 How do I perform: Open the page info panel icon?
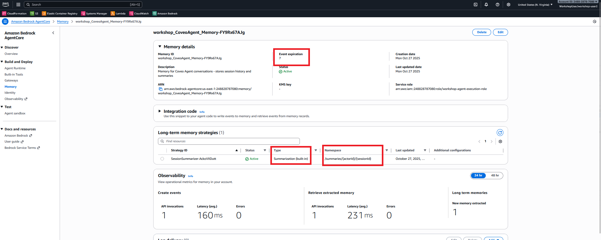click(594, 22)
